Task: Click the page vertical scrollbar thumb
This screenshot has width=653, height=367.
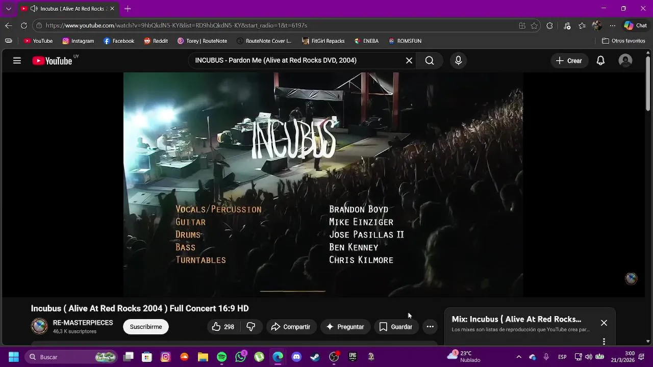Action: (x=648, y=84)
